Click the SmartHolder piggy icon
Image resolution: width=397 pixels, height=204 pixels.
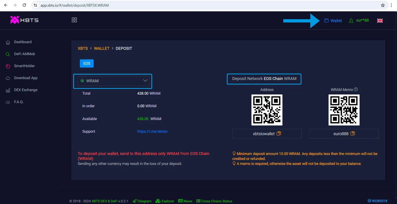(x=8, y=66)
